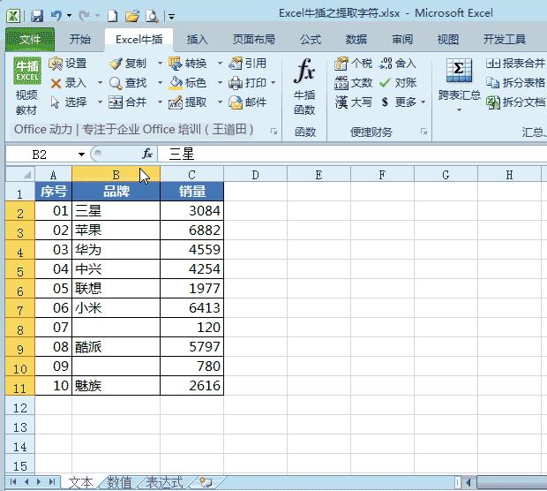Click the 录入 tool
Screen dimensions: 547x491
pyautogui.click(x=69, y=83)
